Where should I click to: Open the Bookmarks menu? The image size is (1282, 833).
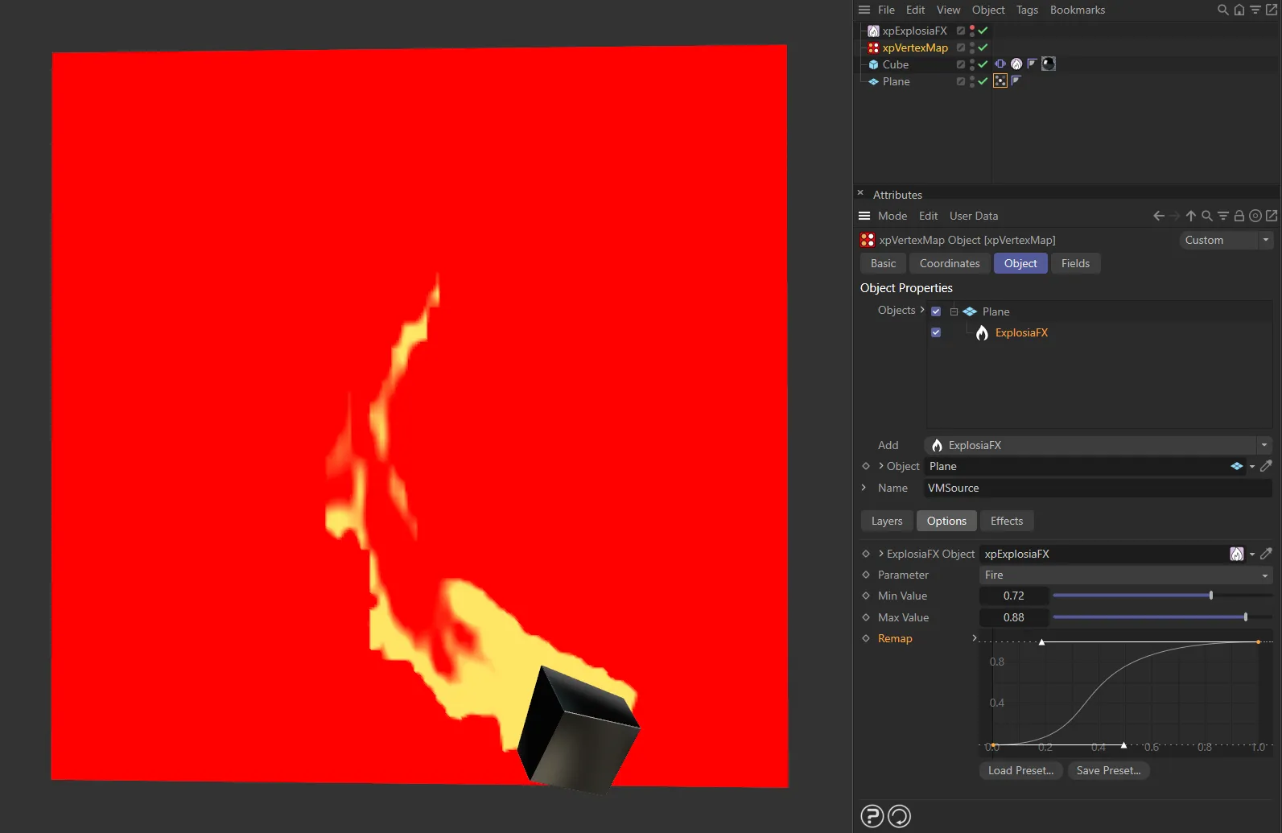(x=1077, y=10)
